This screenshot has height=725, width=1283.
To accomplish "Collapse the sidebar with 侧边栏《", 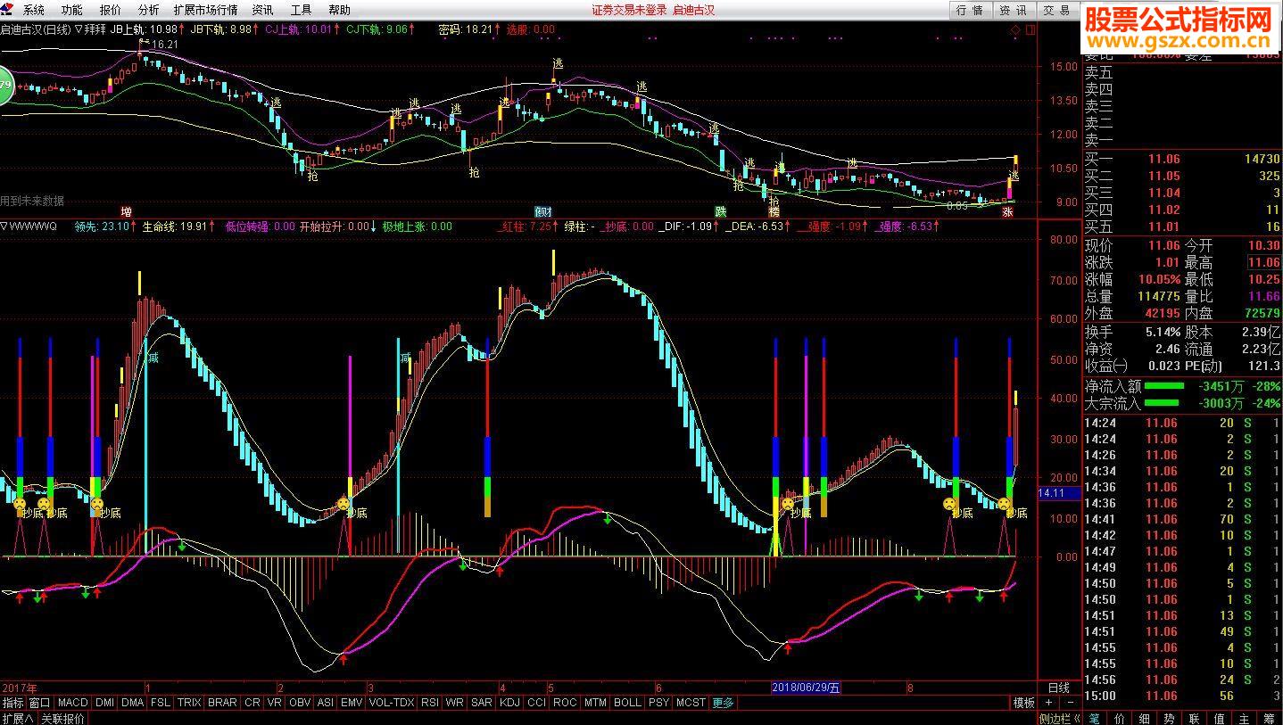I will 1060,718.
